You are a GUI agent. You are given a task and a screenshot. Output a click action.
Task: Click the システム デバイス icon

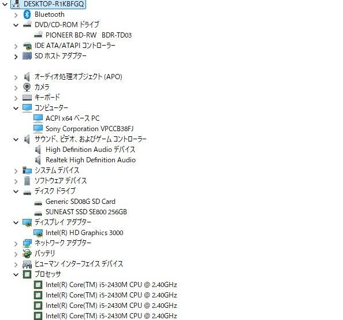(27, 170)
